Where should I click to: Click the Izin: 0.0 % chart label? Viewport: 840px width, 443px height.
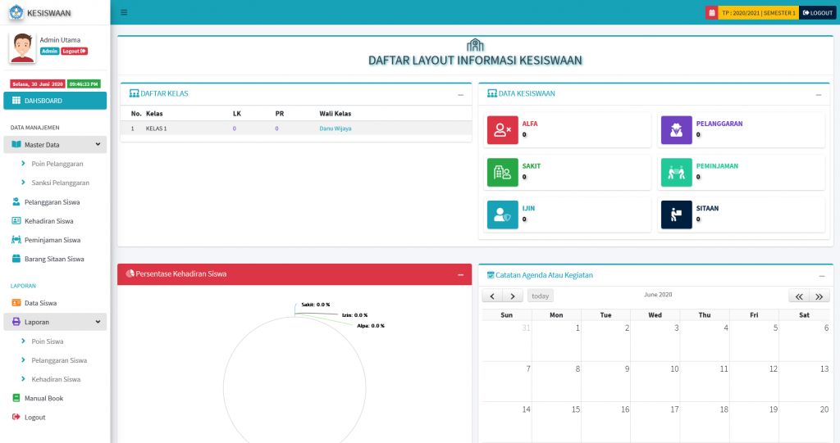click(354, 315)
